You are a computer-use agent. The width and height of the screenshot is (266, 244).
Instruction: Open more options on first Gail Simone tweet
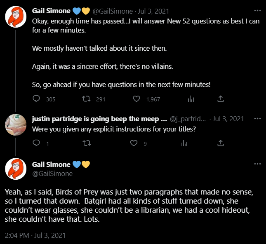pos(257,11)
